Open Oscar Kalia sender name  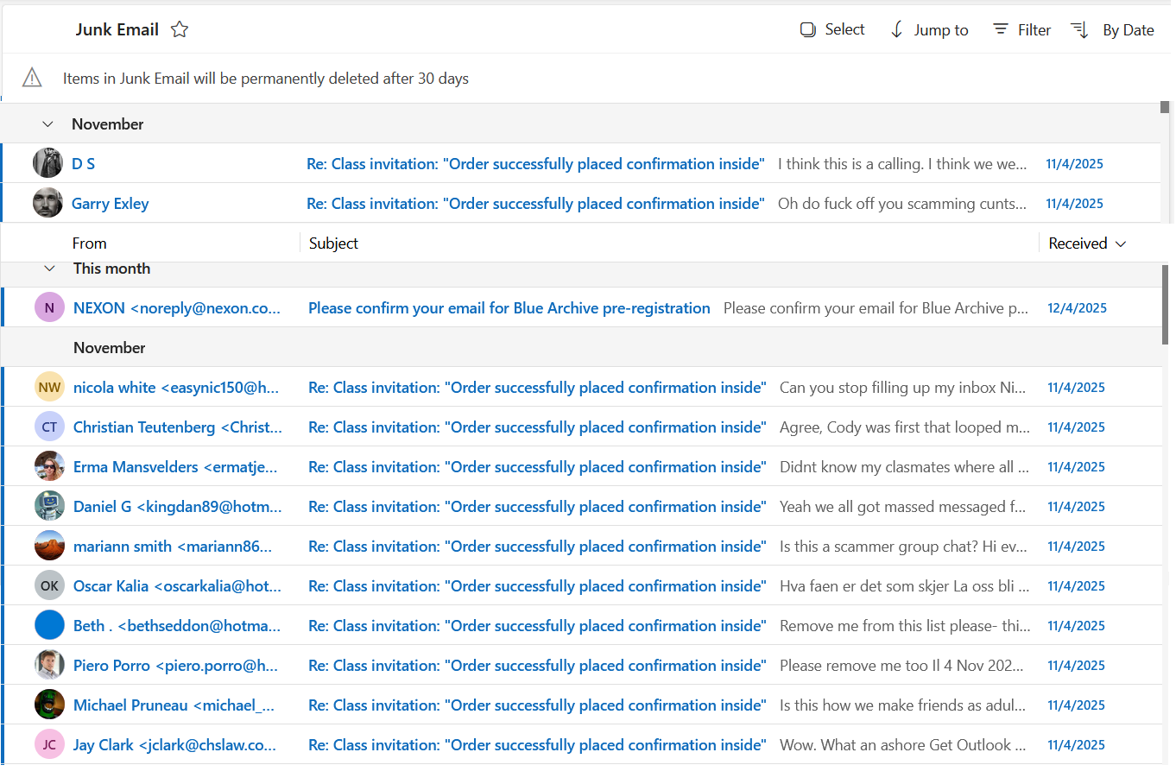click(x=177, y=586)
